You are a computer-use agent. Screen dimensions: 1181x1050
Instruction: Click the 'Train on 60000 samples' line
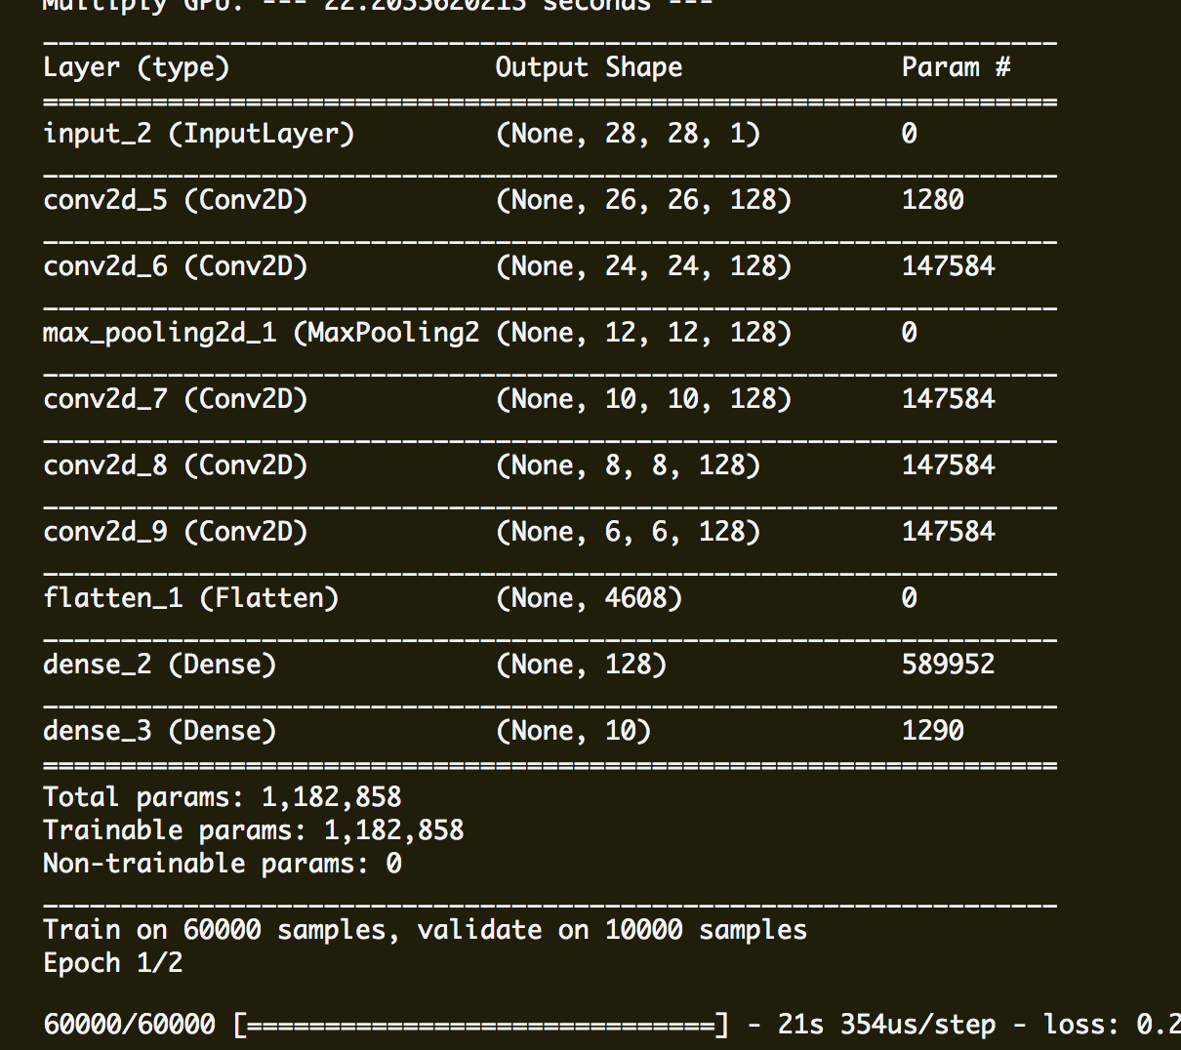pyautogui.click(x=425, y=930)
